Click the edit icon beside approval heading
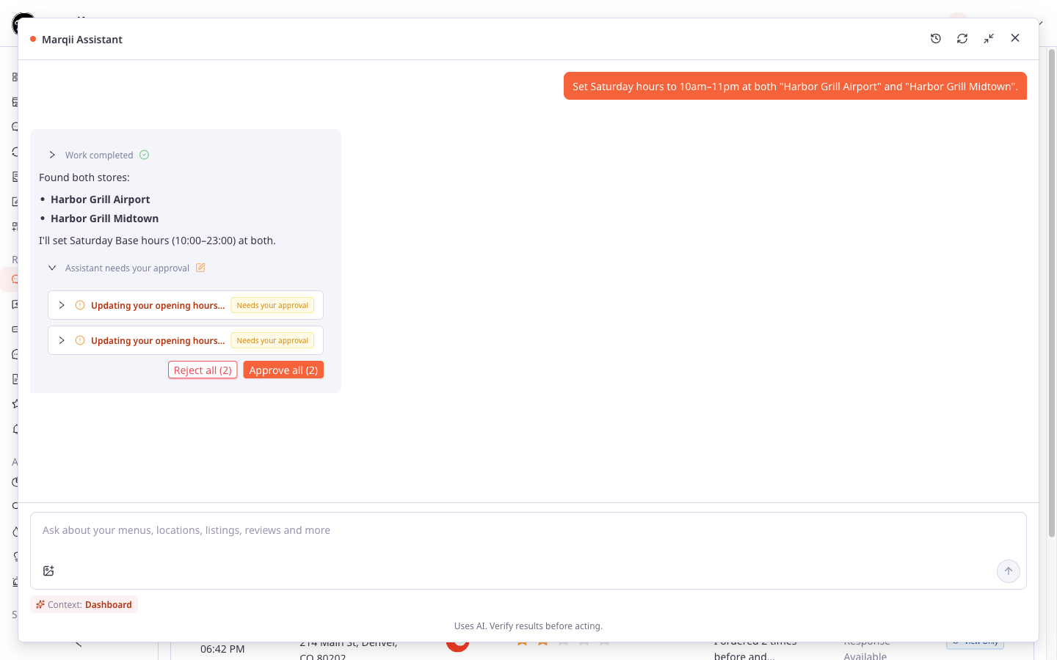Viewport: 1057px width, 660px height. (200, 268)
